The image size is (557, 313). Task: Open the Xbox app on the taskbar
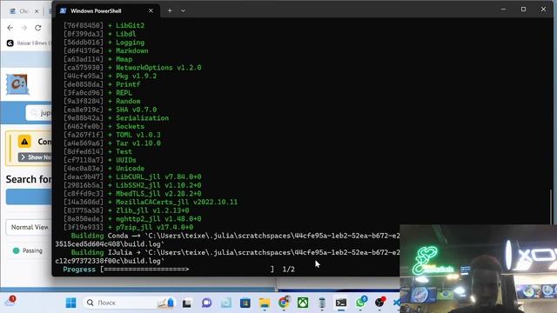pos(303,303)
